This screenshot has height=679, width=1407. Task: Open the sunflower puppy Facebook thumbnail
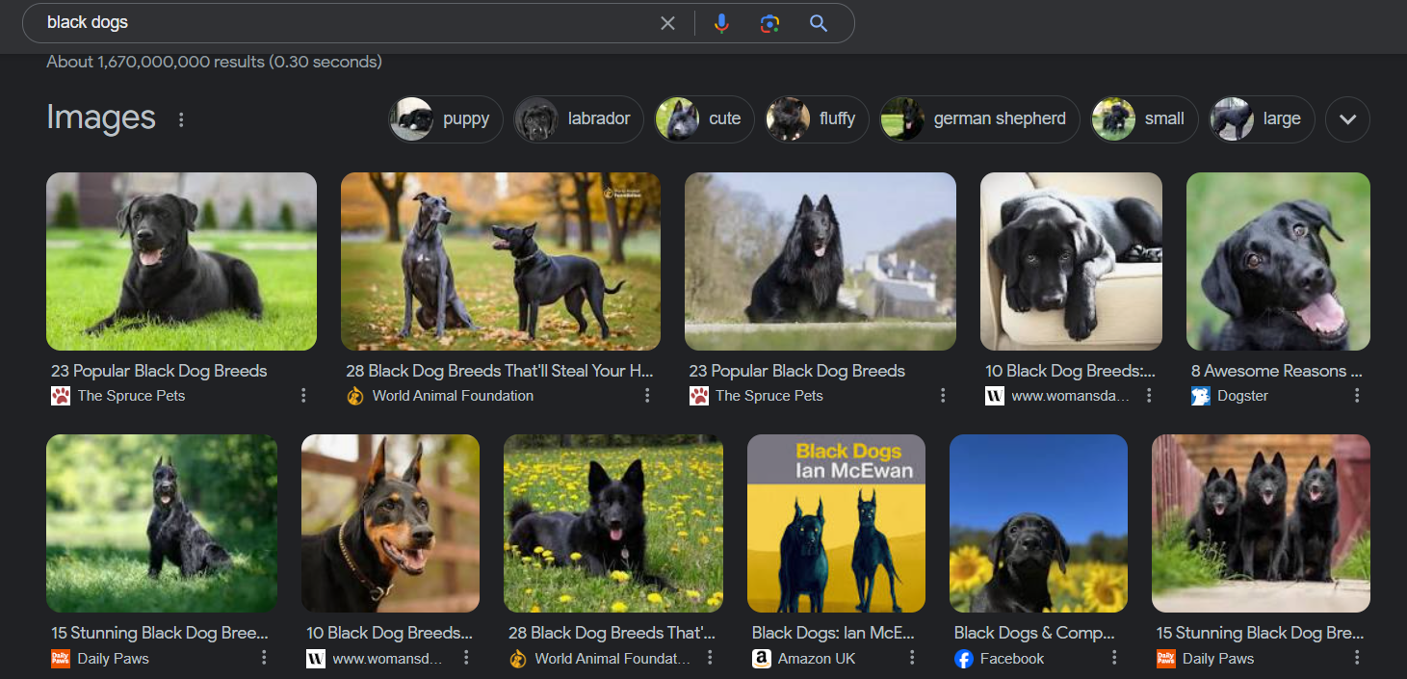[1038, 523]
